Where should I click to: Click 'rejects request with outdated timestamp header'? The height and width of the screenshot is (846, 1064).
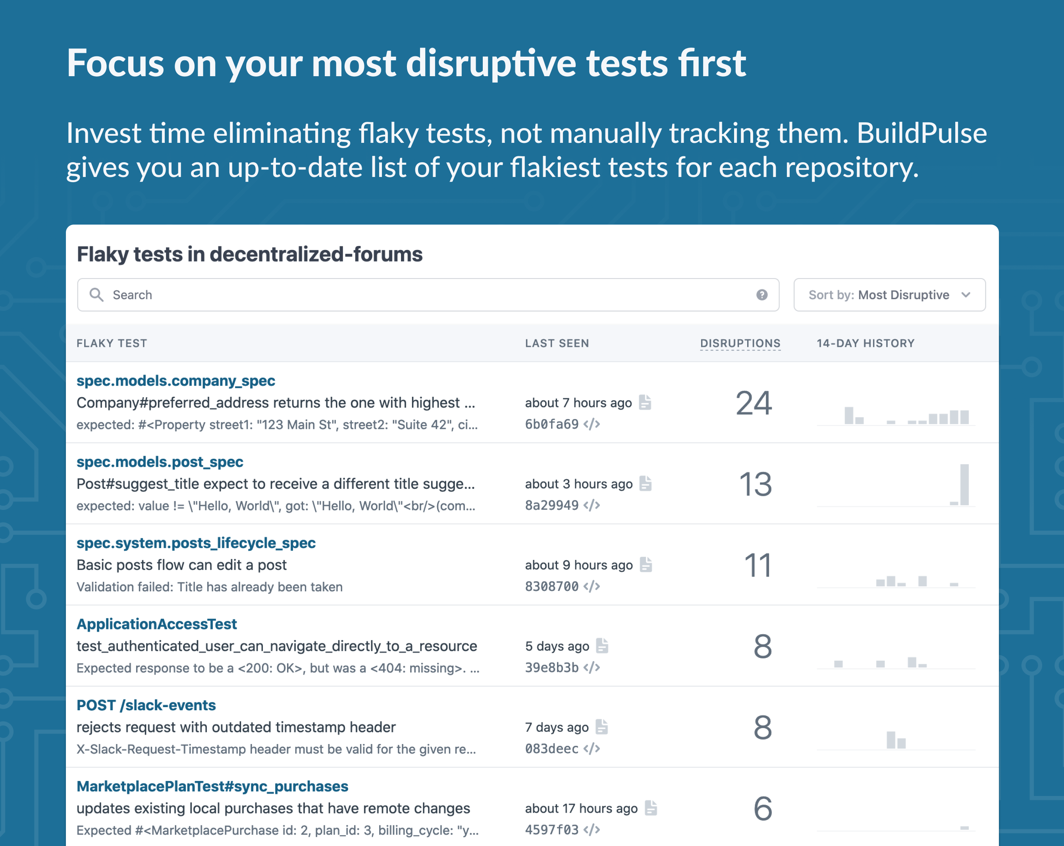(236, 727)
